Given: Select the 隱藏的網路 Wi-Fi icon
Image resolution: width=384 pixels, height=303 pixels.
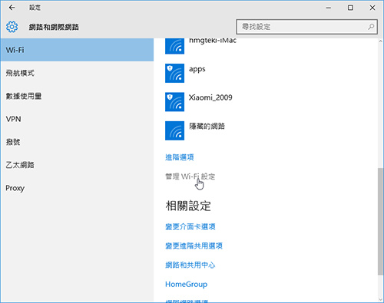Looking at the screenshot, I should coord(174,130).
